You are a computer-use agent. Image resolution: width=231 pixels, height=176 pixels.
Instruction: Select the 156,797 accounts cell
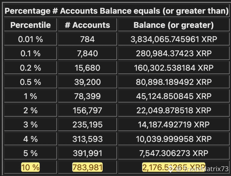87,110
